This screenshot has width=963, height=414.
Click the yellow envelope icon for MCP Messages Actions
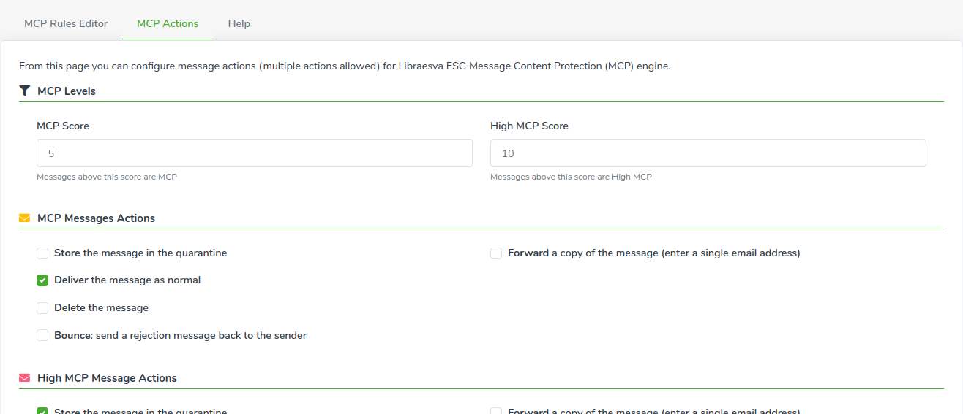(x=25, y=218)
